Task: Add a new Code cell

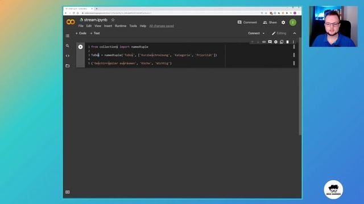Action: (81, 33)
